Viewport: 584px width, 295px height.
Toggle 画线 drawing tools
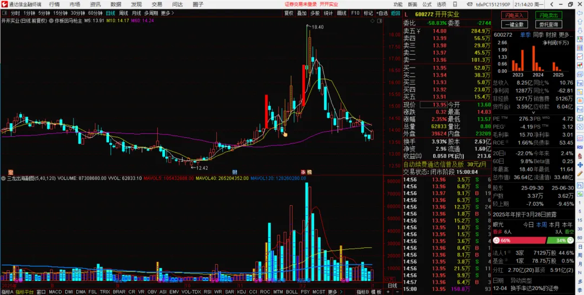(342, 13)
